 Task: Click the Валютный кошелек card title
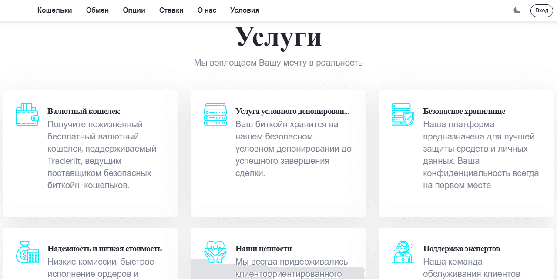tap(83, 111)
